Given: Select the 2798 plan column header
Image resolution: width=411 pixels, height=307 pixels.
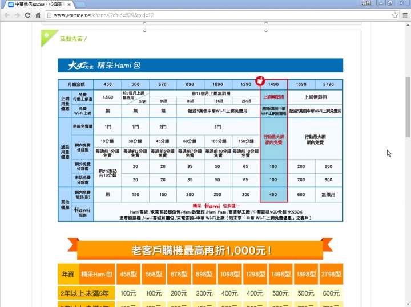Looking at the screenshot, I should (328, 84).
